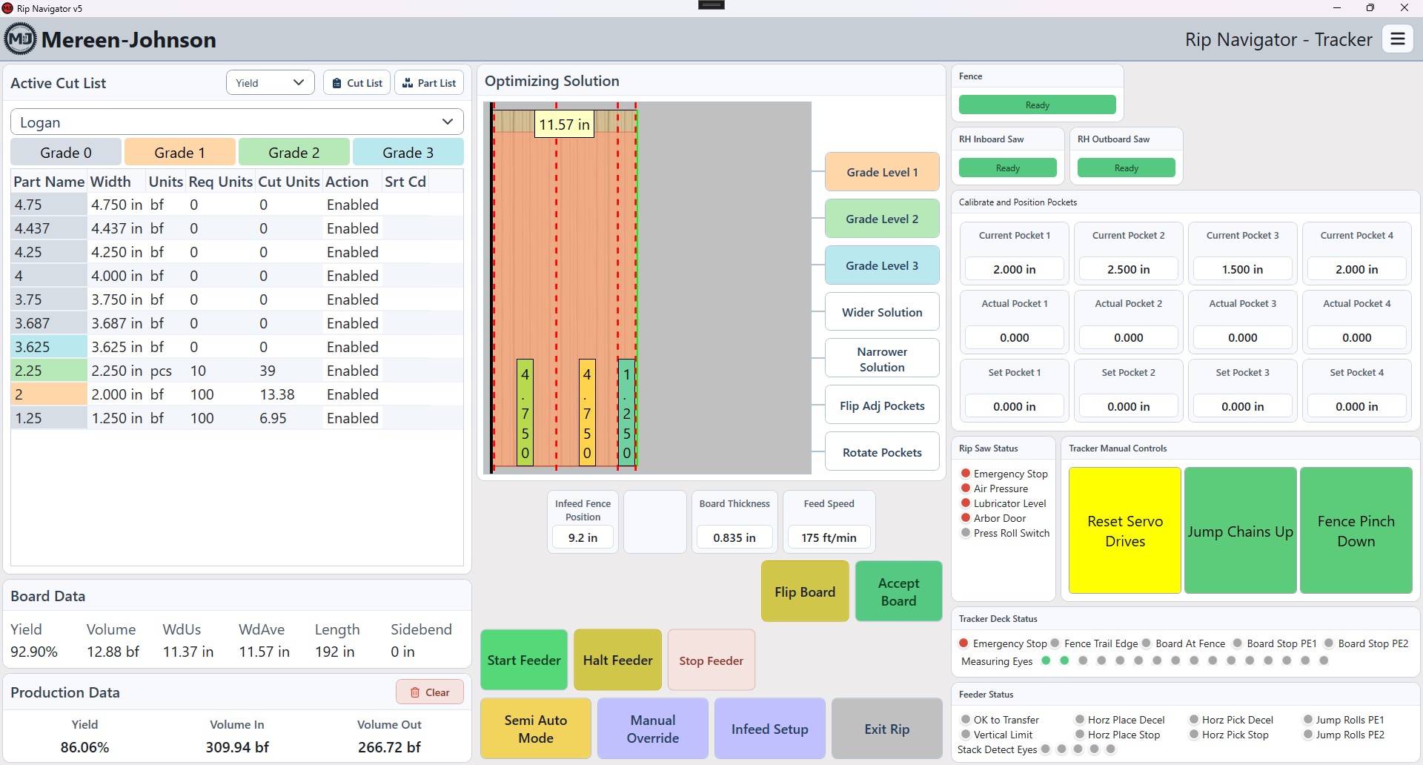Switch to the Grade 3 tab
This screenshot has height=765, width=1423.
(408, 153)
